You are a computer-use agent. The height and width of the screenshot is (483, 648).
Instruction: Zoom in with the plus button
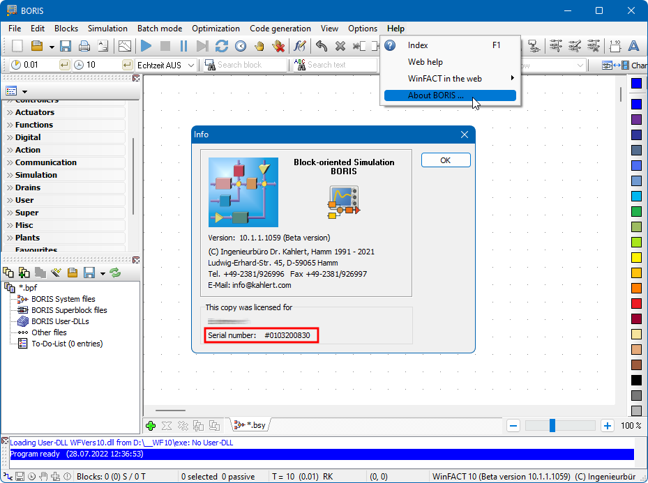coord(608,426)
